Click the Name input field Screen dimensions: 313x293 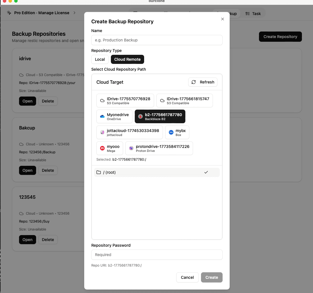pyautogui.click(x=157, y=40)
